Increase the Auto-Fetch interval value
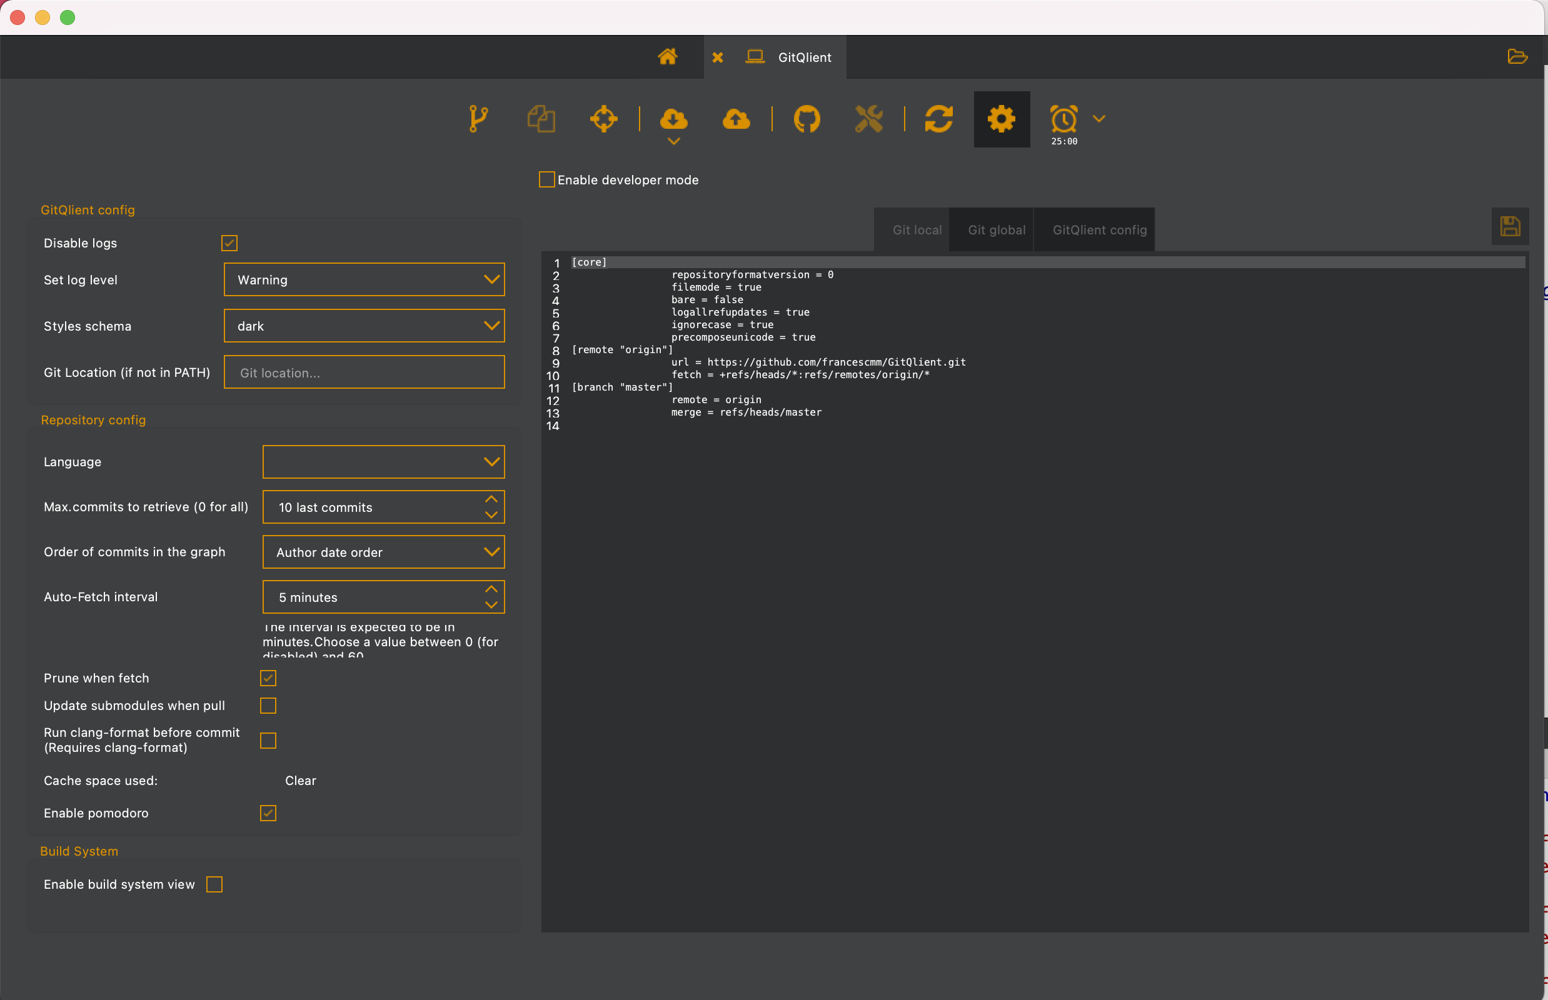This screenshot has height=1000, width=1548. [x=491, y=589]
